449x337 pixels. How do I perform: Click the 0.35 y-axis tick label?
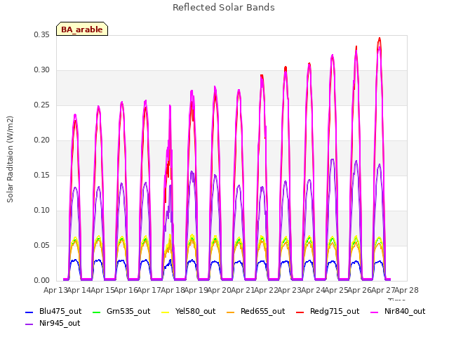click(x=41, y=35)
